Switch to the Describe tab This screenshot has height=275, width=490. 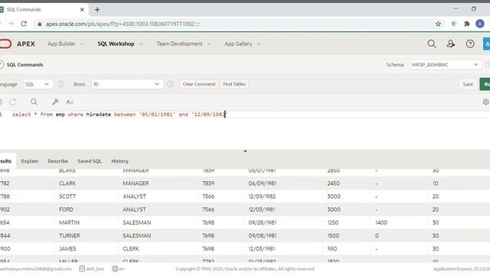[x=58, y=161]
